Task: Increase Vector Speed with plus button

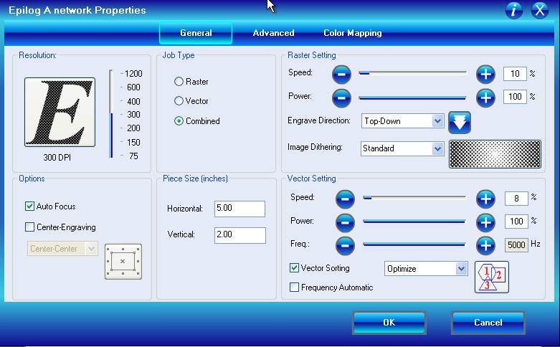Action: (x=485, y=199)
